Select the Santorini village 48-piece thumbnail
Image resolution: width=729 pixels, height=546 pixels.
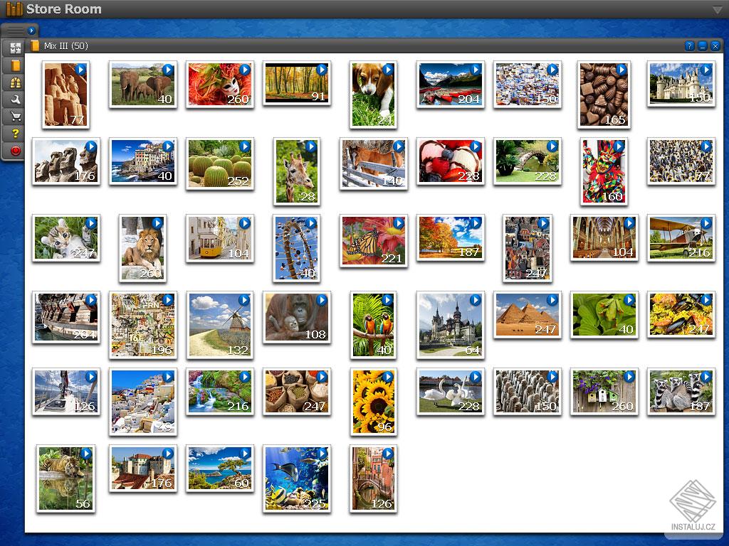pyautogui.click(x=143, y=402)
